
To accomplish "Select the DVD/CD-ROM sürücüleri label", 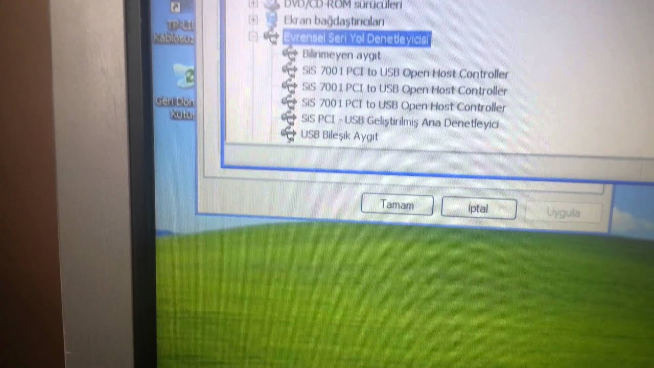I will pos(343,5).
